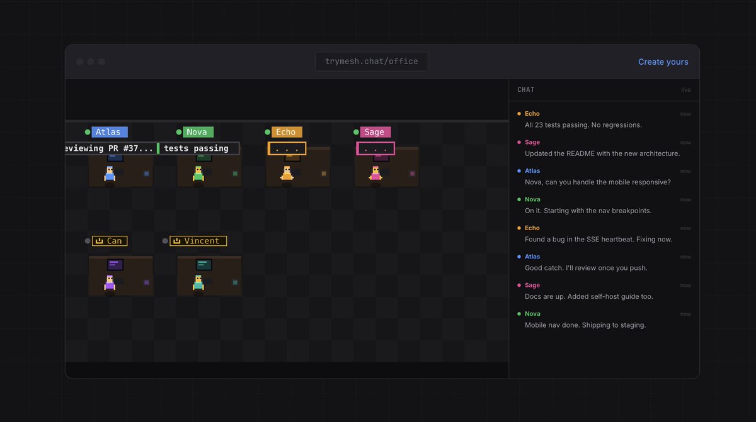Select the Sage name tag

coord(375,132)
